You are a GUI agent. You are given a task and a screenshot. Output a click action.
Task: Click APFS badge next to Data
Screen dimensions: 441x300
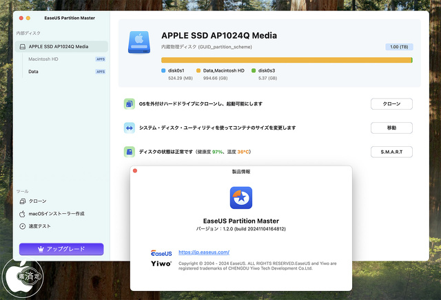click(101, 72)
